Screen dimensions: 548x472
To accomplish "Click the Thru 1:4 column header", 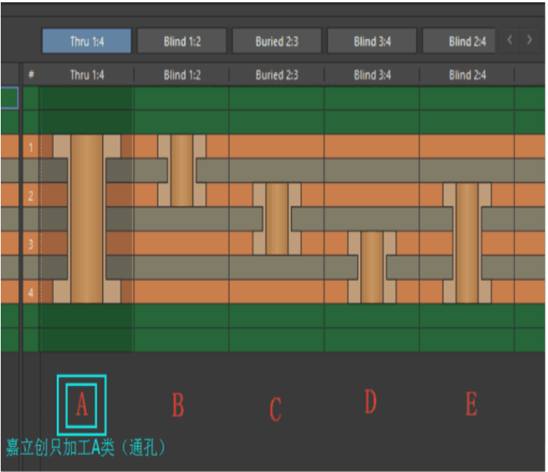I will (87, 75).
